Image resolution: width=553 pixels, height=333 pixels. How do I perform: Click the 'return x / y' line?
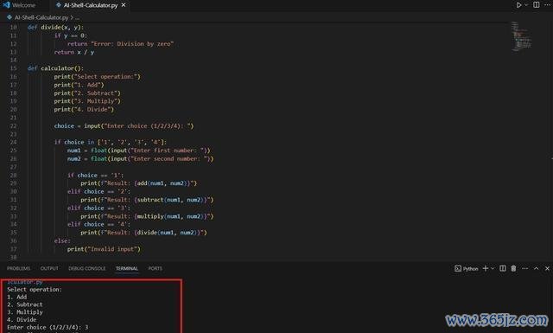point(74,52)
